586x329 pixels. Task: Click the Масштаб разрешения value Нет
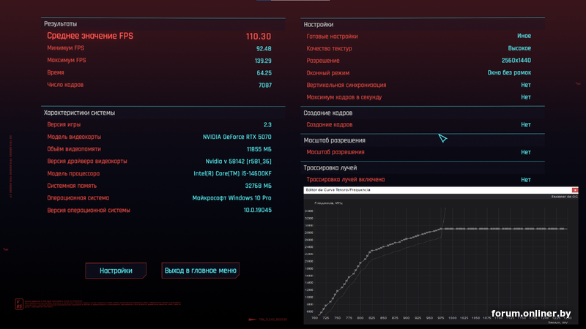525,152
